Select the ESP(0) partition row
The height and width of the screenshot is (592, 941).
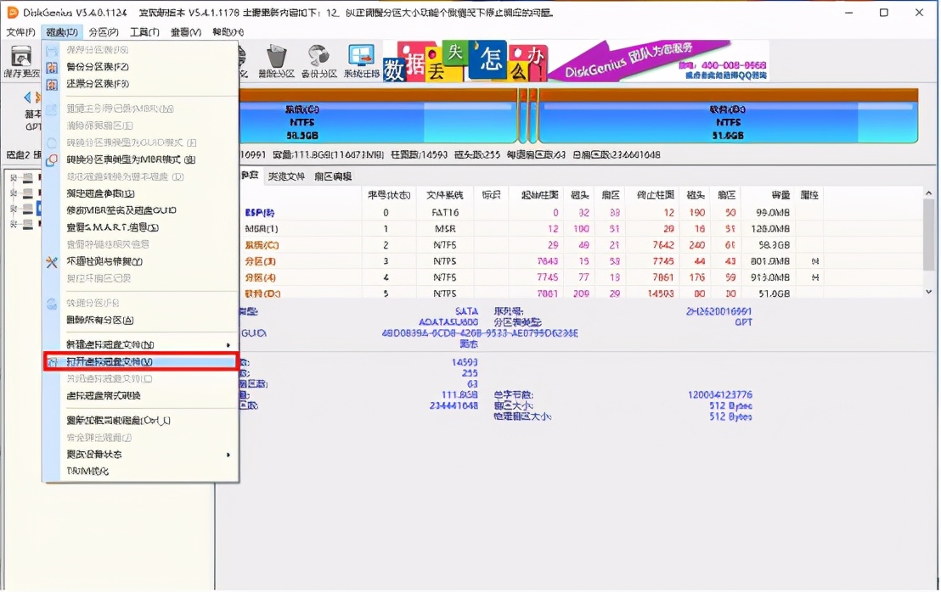(x=531, y=213)
